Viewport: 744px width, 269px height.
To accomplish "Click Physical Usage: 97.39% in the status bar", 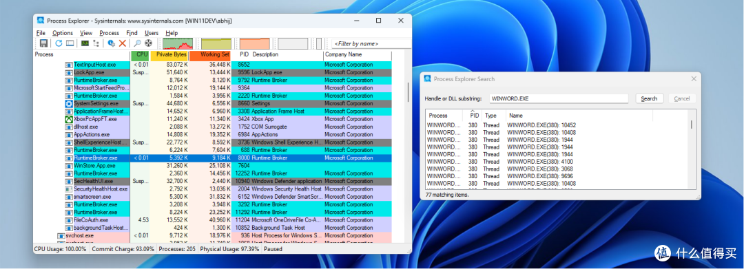I will click(229, 248).
